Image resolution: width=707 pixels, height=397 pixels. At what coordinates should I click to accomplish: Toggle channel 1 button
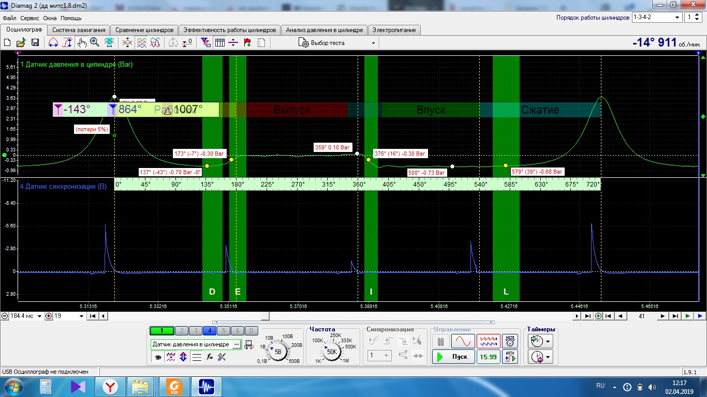click(161, 331)
